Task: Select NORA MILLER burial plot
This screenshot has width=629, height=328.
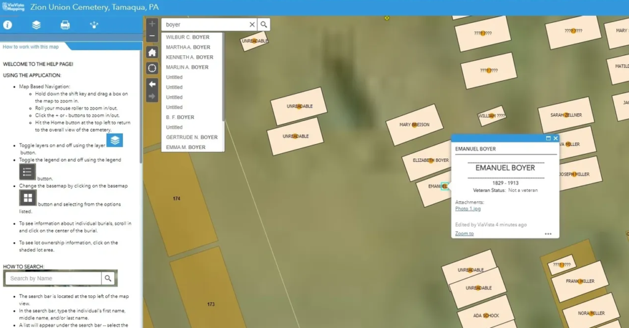Action: 592,313
